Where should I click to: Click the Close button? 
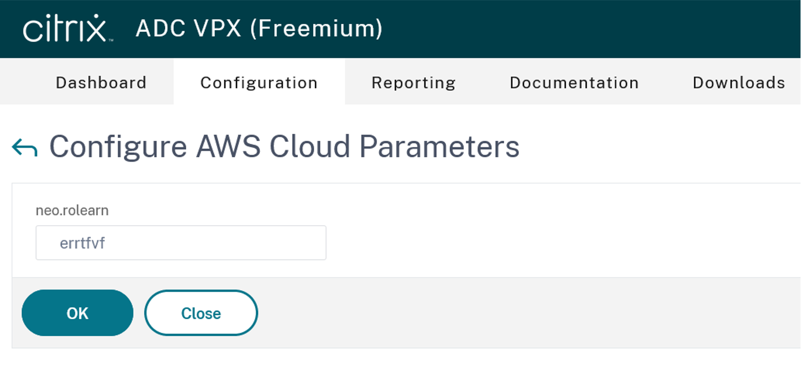(x=201, y=313)
